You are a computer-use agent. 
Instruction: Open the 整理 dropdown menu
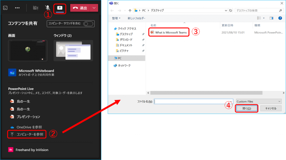(x=116, y=18)
